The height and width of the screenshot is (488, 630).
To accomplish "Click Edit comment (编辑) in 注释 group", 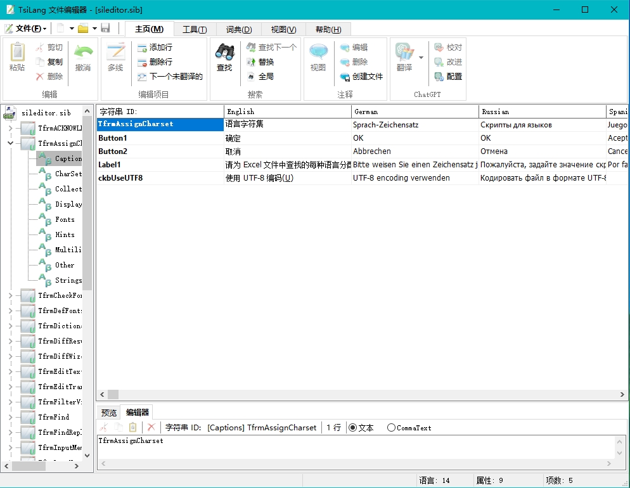I will click(x=354, y=48).
